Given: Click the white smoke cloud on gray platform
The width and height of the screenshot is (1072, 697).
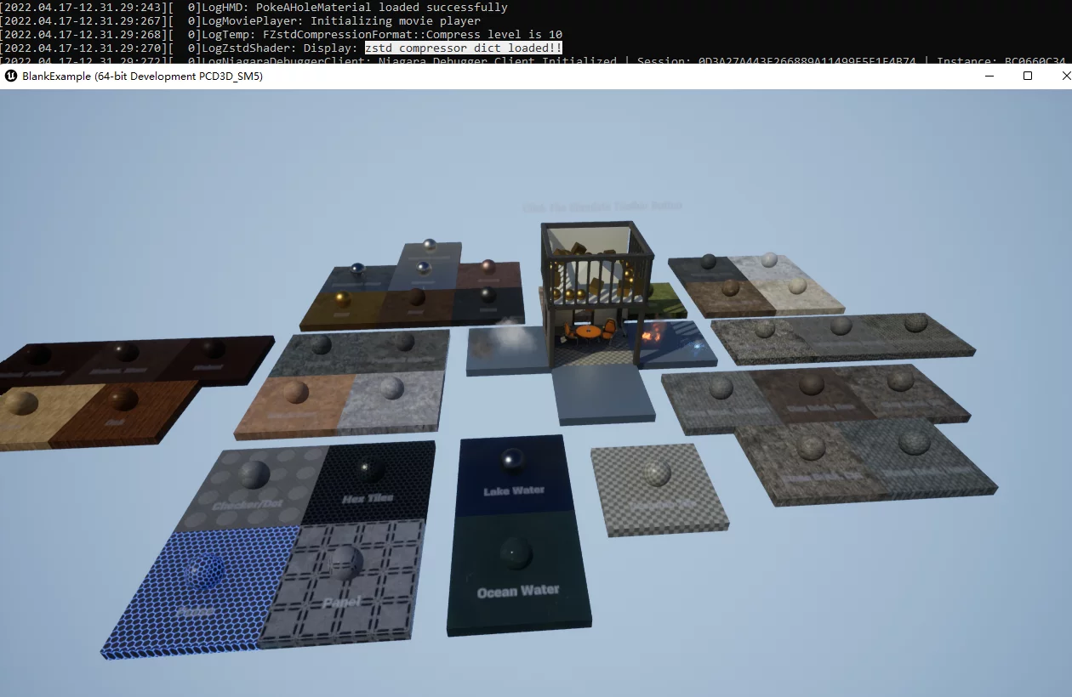Looking at the screenshot, I should pyautogui.click(x=510, y=334).
